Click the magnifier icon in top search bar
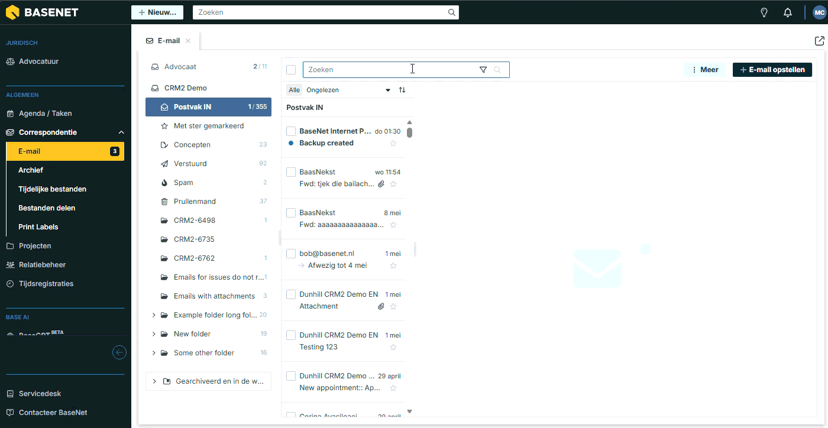 (452, 12)
